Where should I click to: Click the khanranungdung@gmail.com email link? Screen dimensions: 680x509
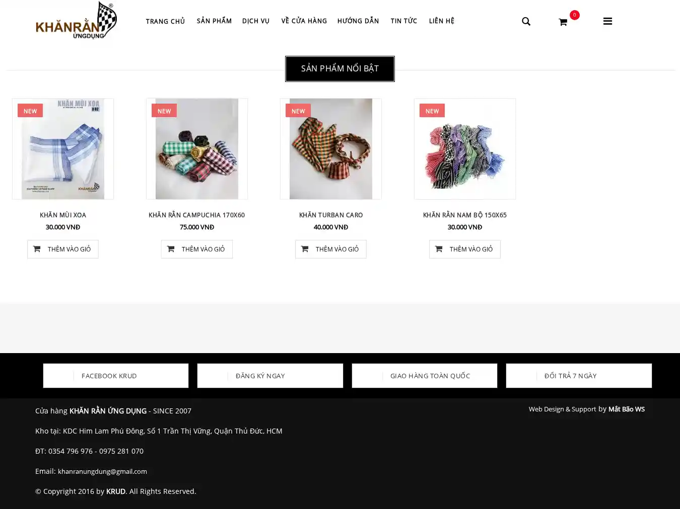pos(102,471)
